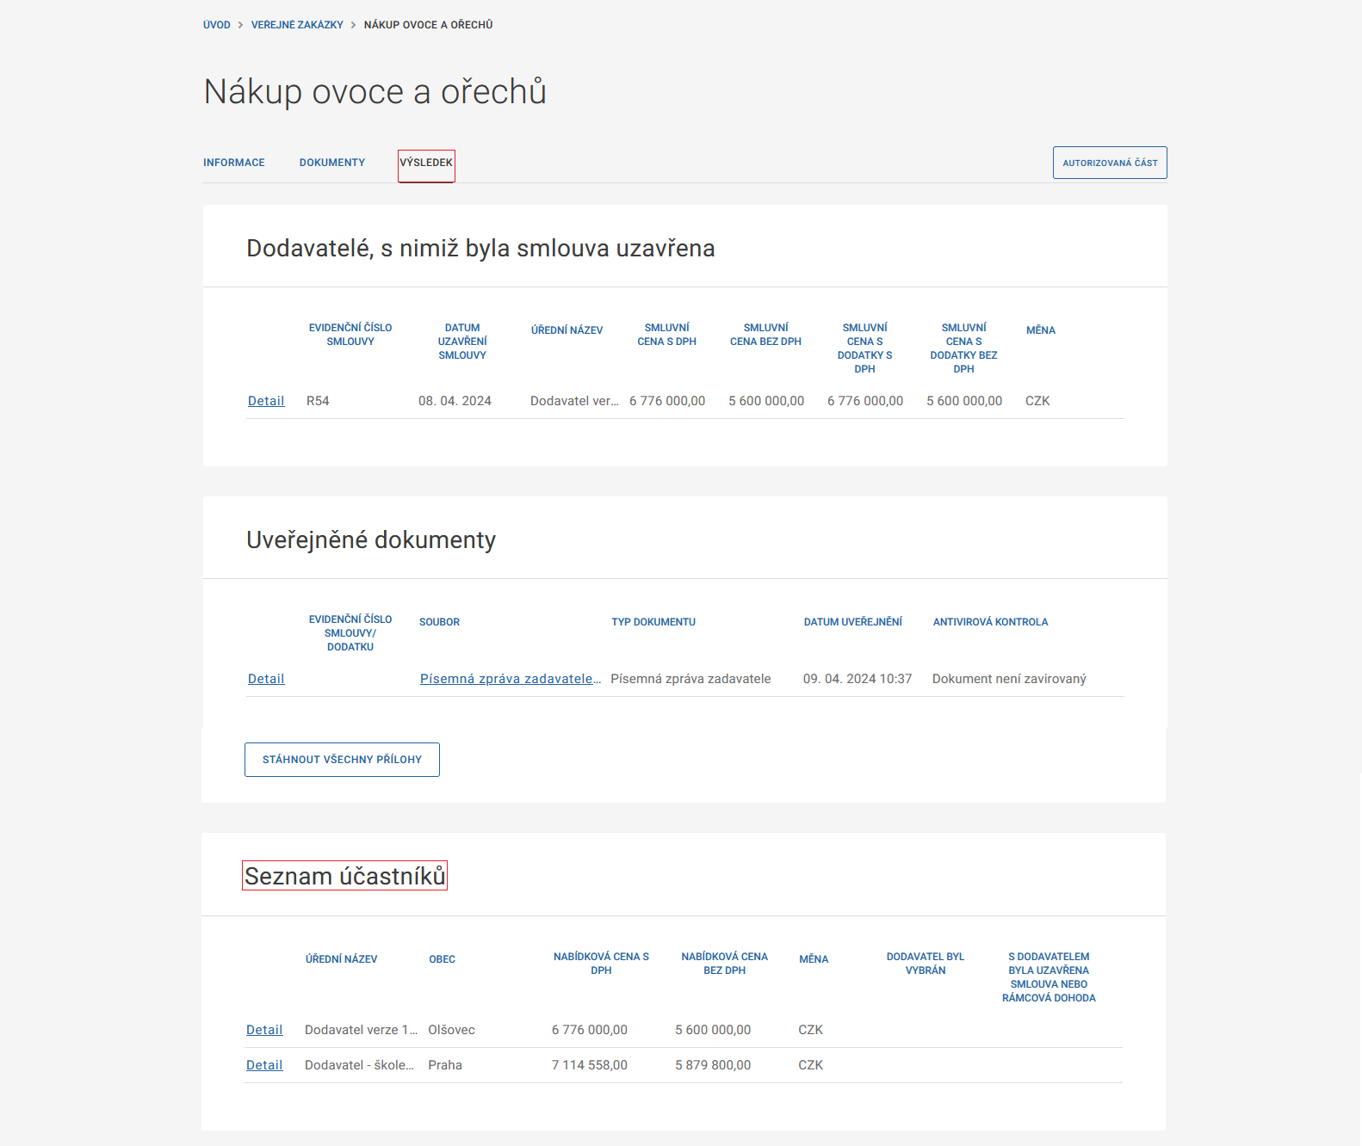Open Veřejné zakázky breadcrumb link
Viewport: 1362px width, 1146px height.
[x=297, y=25]
